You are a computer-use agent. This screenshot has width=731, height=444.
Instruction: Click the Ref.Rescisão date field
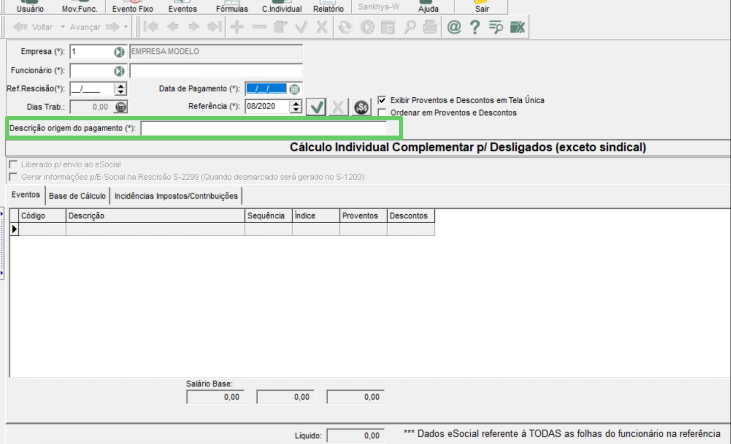coord(92,89)
